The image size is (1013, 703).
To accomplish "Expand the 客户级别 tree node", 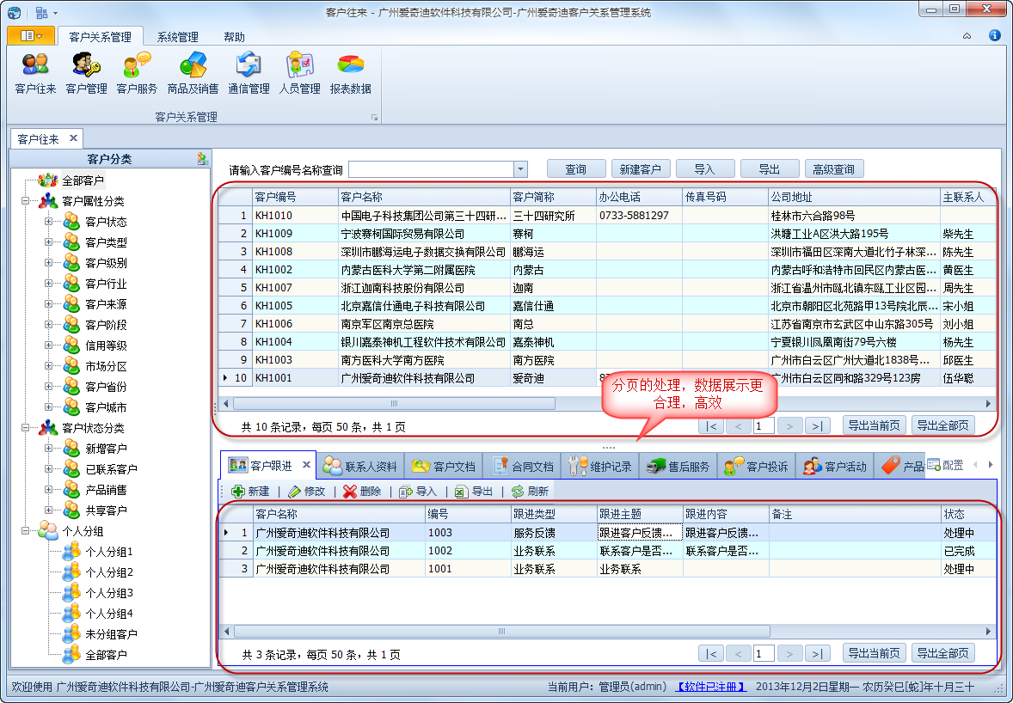I will (x=48, y=263).
